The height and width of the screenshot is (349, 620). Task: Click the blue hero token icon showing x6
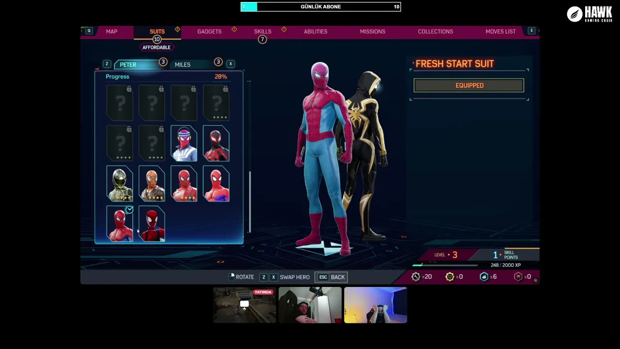(484, 277)
